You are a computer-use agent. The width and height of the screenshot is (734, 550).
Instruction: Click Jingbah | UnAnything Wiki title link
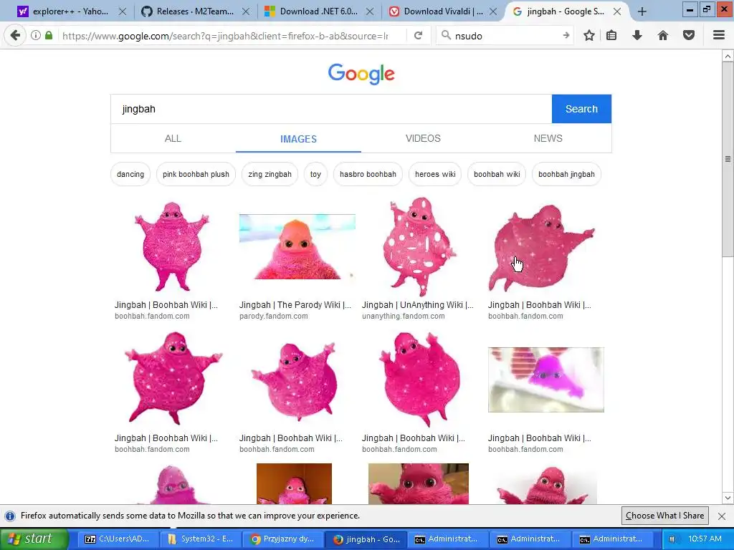point(418,305)
